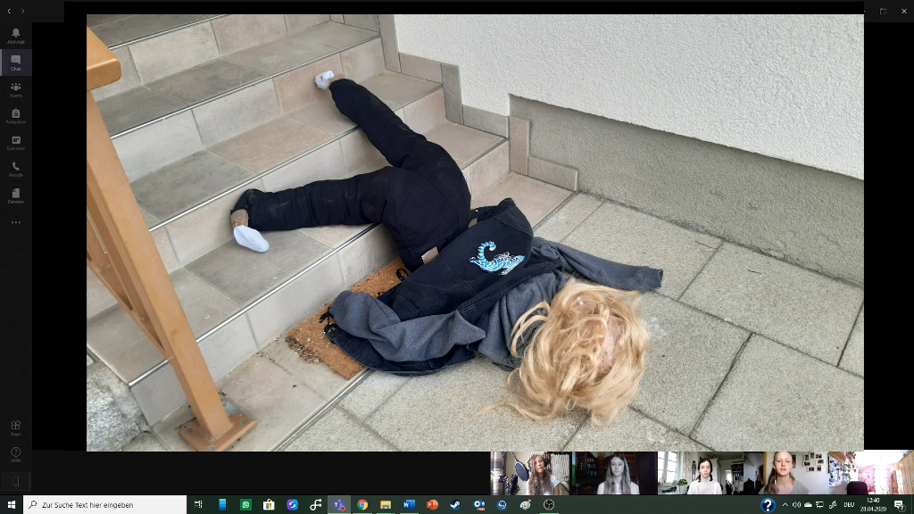Show hidden system tray icons
Image resolution: width=914 pixels, height=514 pixels.
pyautogui.click(x=785, y=505)
